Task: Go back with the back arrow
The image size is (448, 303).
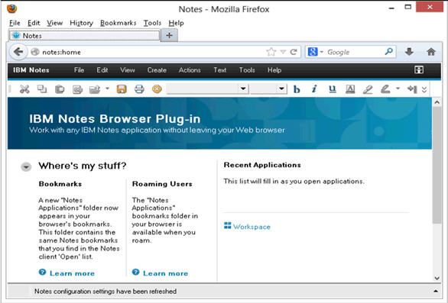Action: coord(18,52)
